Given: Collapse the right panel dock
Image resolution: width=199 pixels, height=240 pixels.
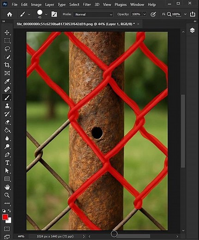Looking at the screenshot, I should (x=195, y=21).
